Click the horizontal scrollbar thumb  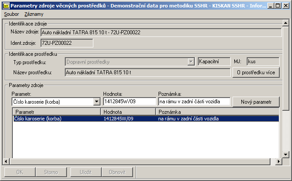click(140, 161)
